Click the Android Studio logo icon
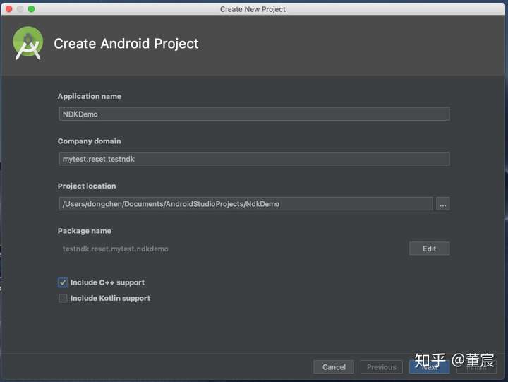The image size is (508, 382). coord(28,43)
